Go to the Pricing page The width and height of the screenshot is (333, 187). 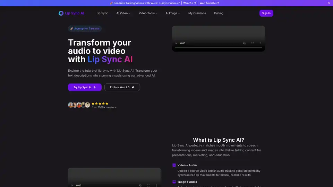(x=219, y=13)
